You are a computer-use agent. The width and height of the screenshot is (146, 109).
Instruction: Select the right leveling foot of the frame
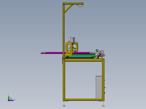click(103, 104)
